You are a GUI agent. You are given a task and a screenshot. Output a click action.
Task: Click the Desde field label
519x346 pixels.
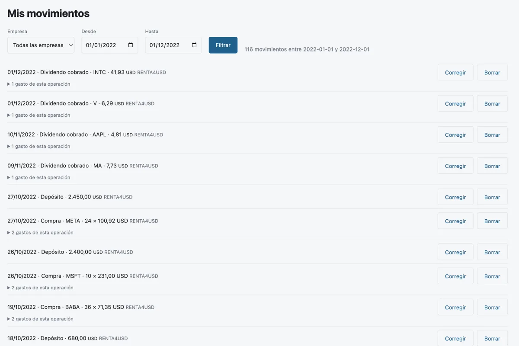point(89,32)
